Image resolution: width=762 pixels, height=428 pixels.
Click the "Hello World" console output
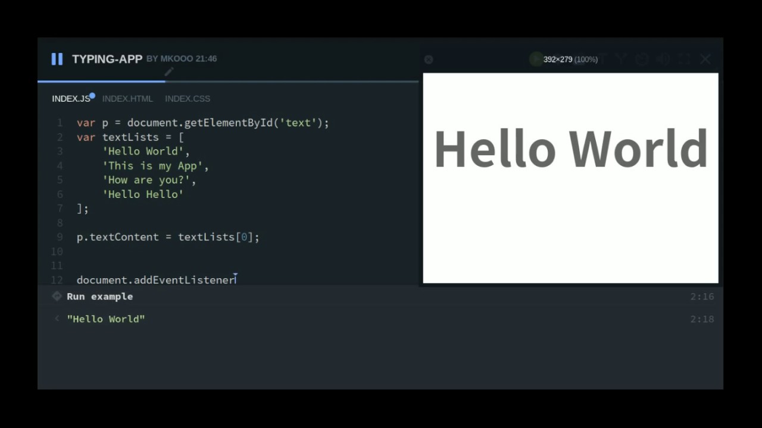(106, 319)
